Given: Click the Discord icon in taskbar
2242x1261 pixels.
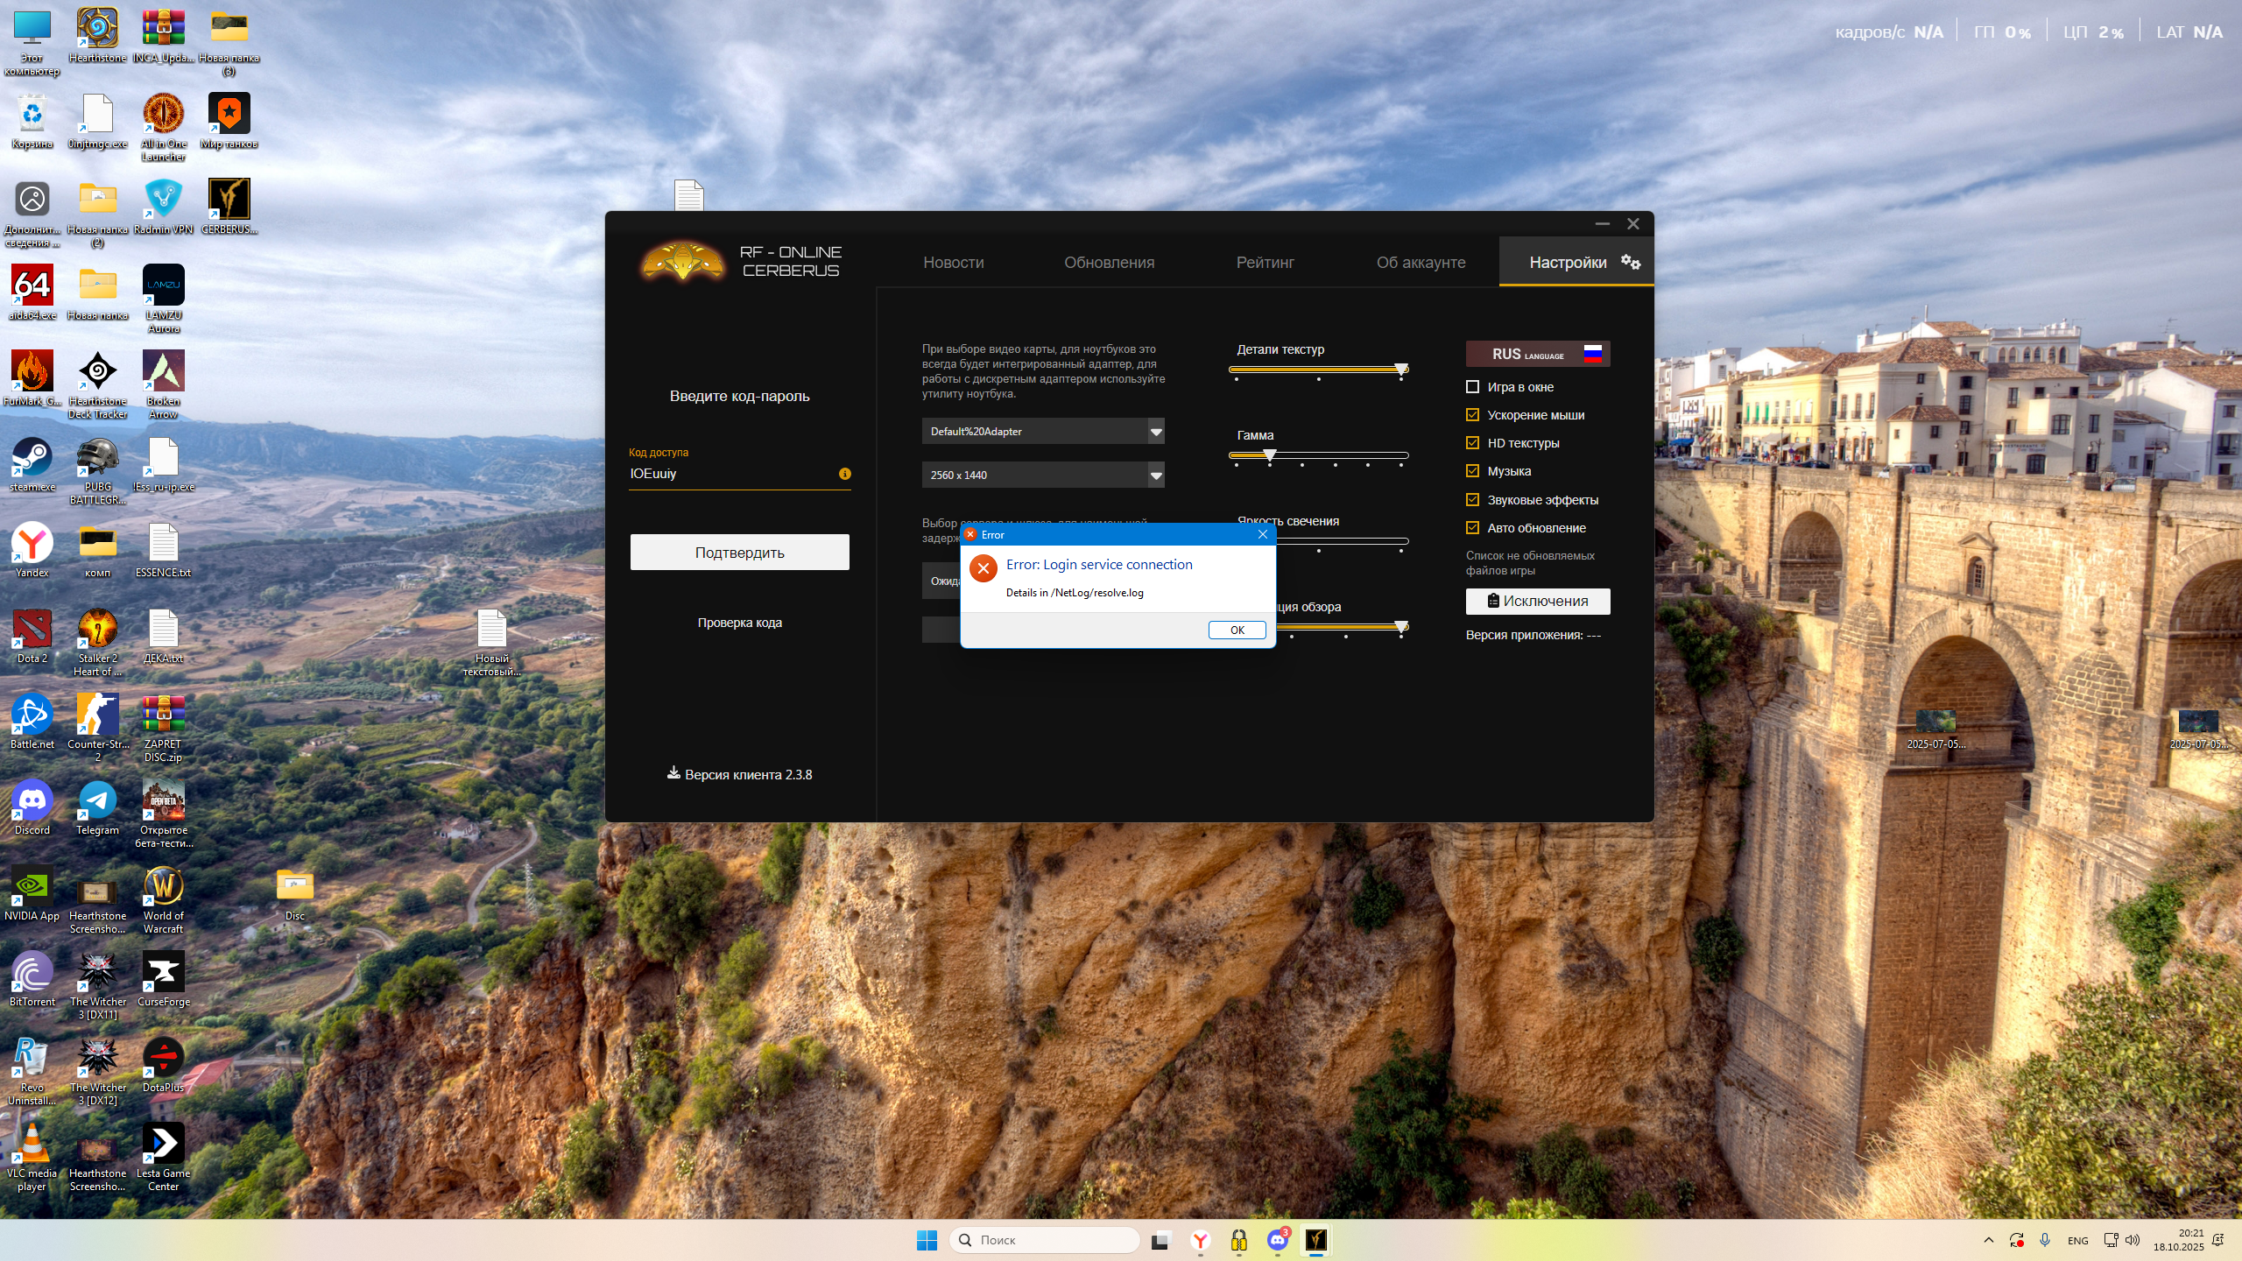Looking at the screenshot, I should [x=1278, y=1240].
